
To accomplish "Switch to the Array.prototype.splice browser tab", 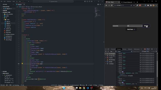I will point(128,2).
